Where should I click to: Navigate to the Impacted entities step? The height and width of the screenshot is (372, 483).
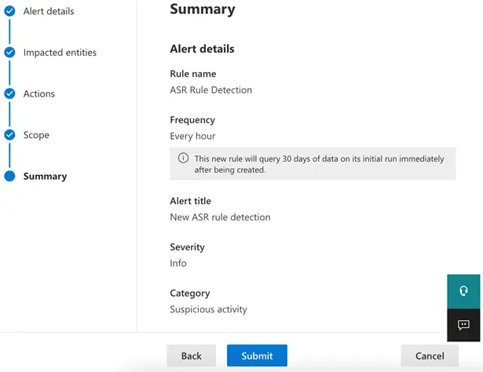60,53
